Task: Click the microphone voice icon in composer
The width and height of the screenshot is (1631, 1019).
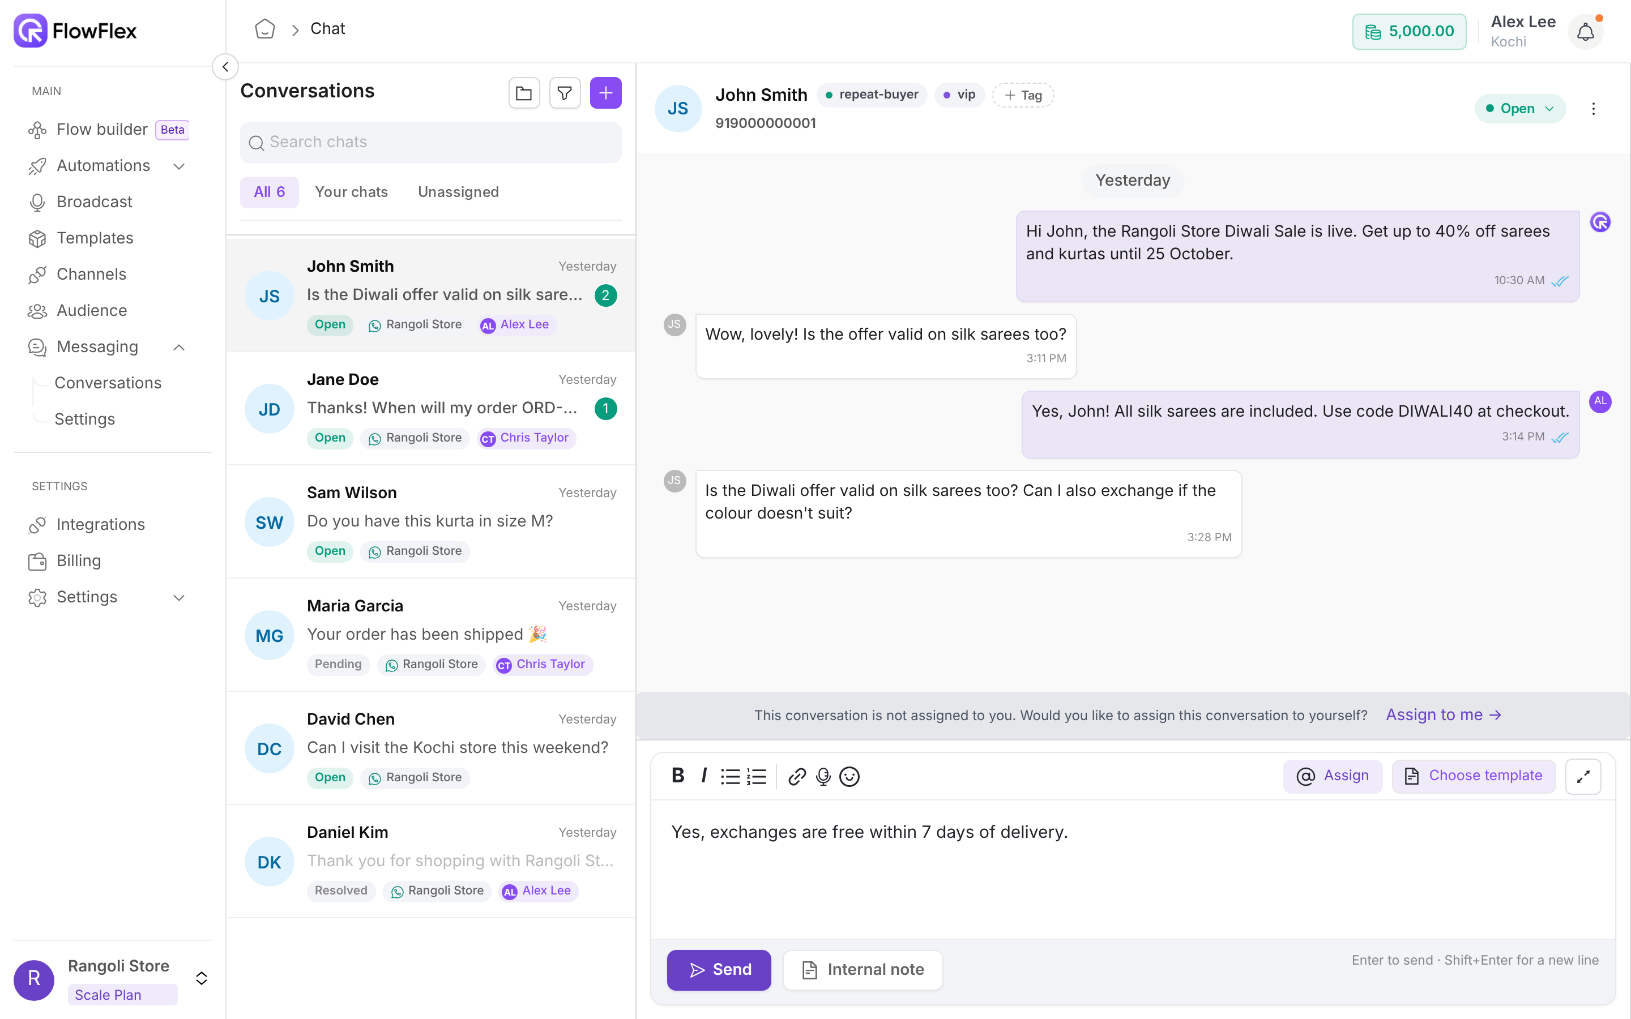Action: 823,776
